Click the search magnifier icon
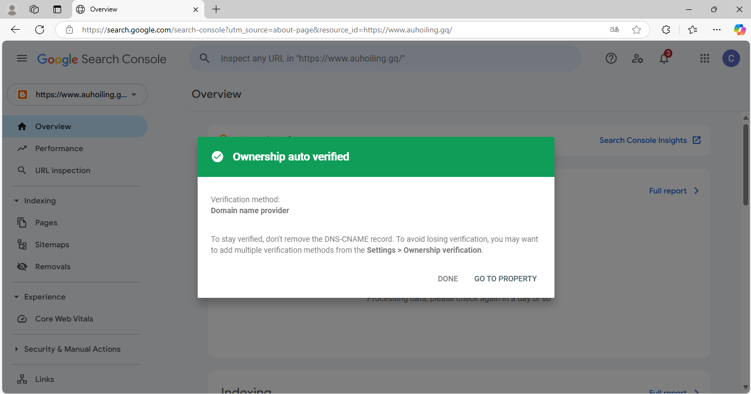This screenshot has width=751, height=394. tap(205, 58)
